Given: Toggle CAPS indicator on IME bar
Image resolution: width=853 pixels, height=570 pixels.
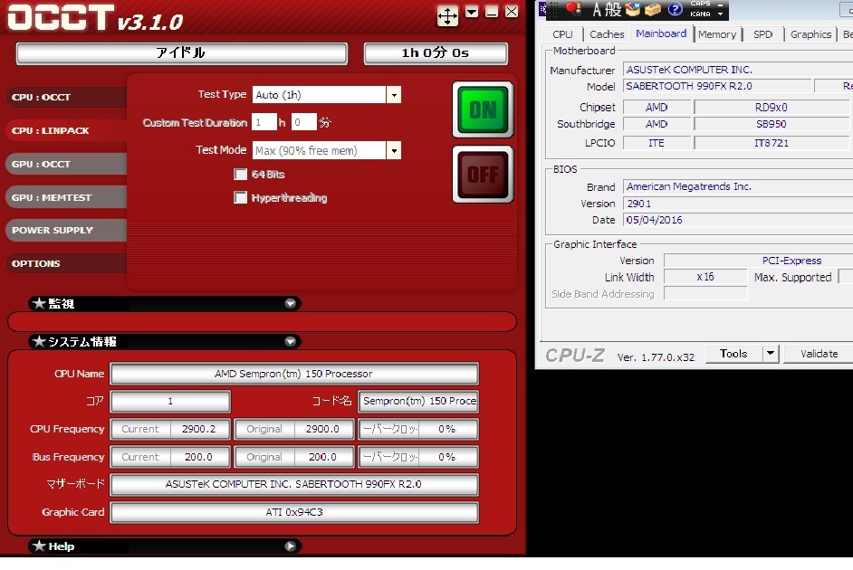Looking at the screenshot, I should [700, 4].
